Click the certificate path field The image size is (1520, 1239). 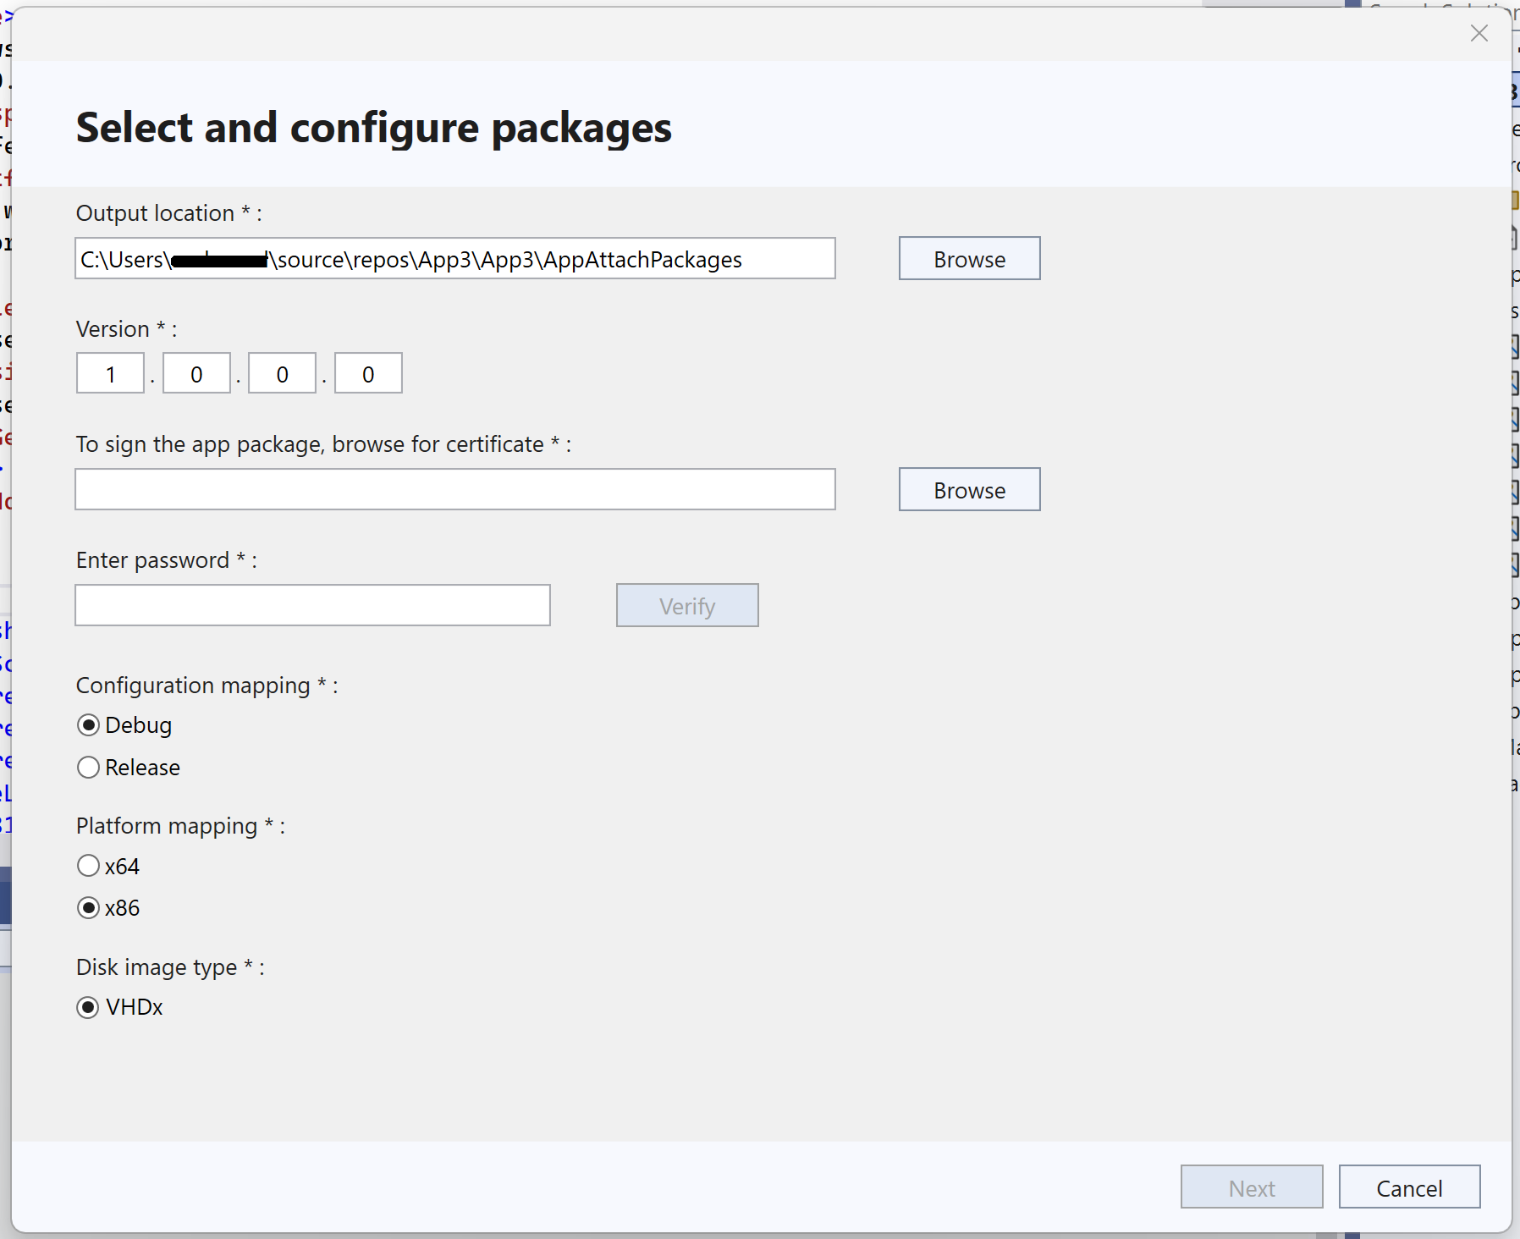point(454,489)
